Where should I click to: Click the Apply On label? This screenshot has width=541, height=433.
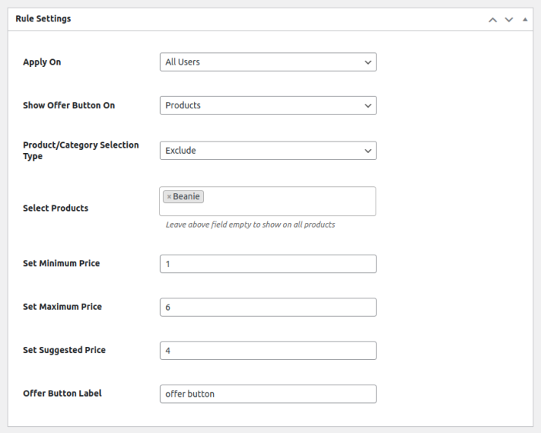click(x=42, y=62)
